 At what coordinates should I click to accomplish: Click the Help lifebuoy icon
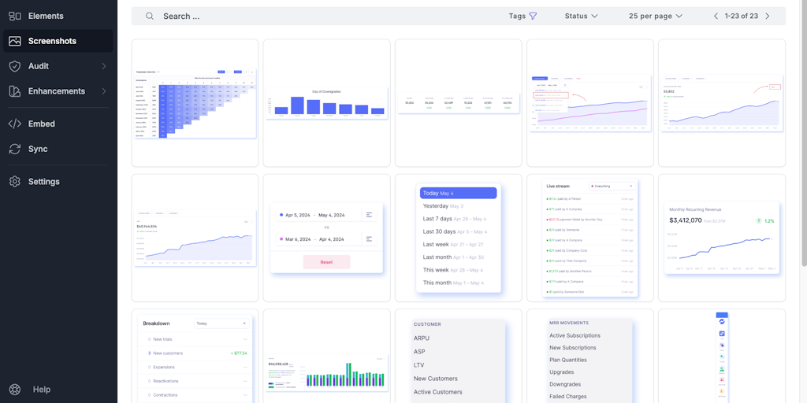pyautogui.click(x=14, y=390)
